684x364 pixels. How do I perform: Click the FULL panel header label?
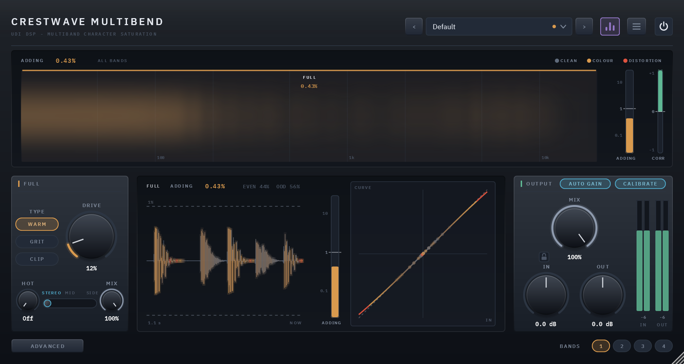31,184
